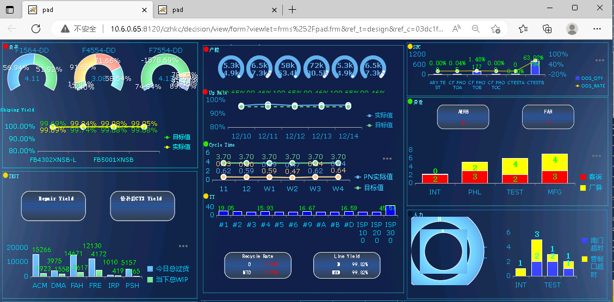The width and height of the screenshot is (614, 302).
Task: Open the Line Yield card
Action: coord(347,265)
